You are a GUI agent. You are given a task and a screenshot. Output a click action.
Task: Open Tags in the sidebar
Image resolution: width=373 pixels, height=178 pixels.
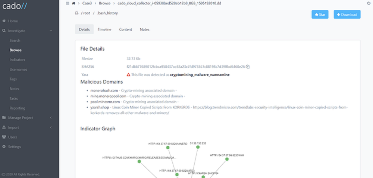(13, 79)
